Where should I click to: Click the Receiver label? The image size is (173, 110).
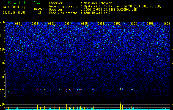(56, 10)
